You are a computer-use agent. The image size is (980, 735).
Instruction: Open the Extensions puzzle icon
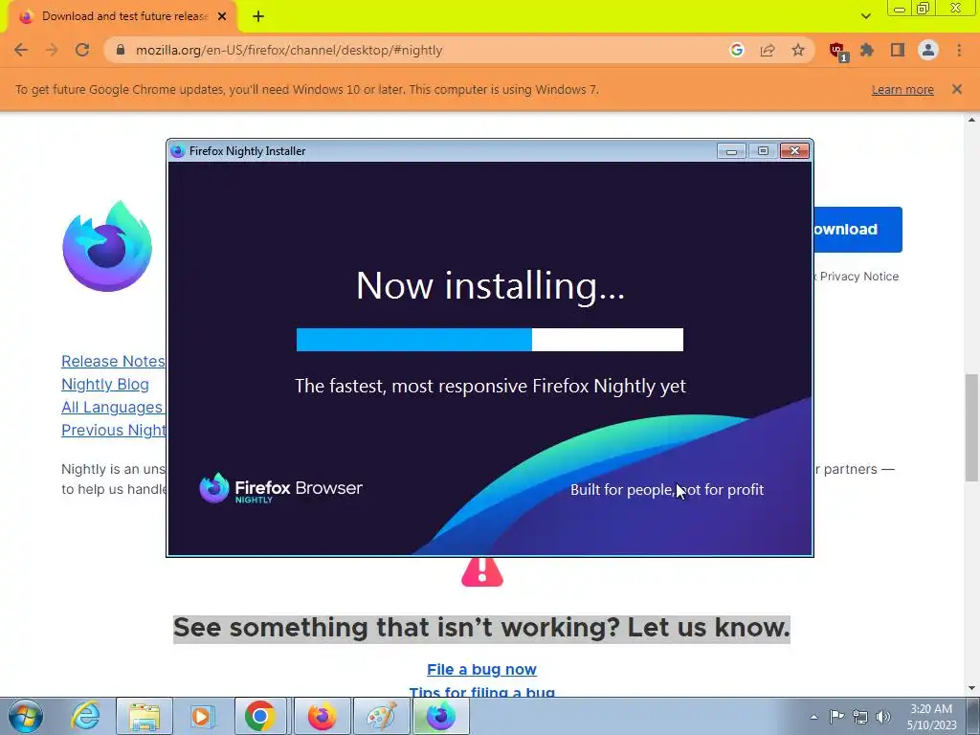coord(867,50)
